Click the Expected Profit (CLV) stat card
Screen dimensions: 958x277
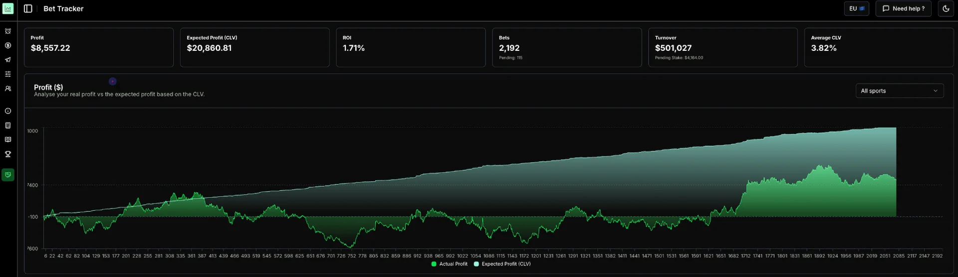(254, 47)
